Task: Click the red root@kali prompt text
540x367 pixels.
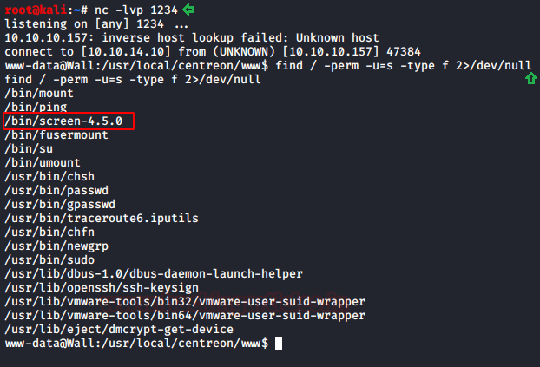Action: click(36, 10)
